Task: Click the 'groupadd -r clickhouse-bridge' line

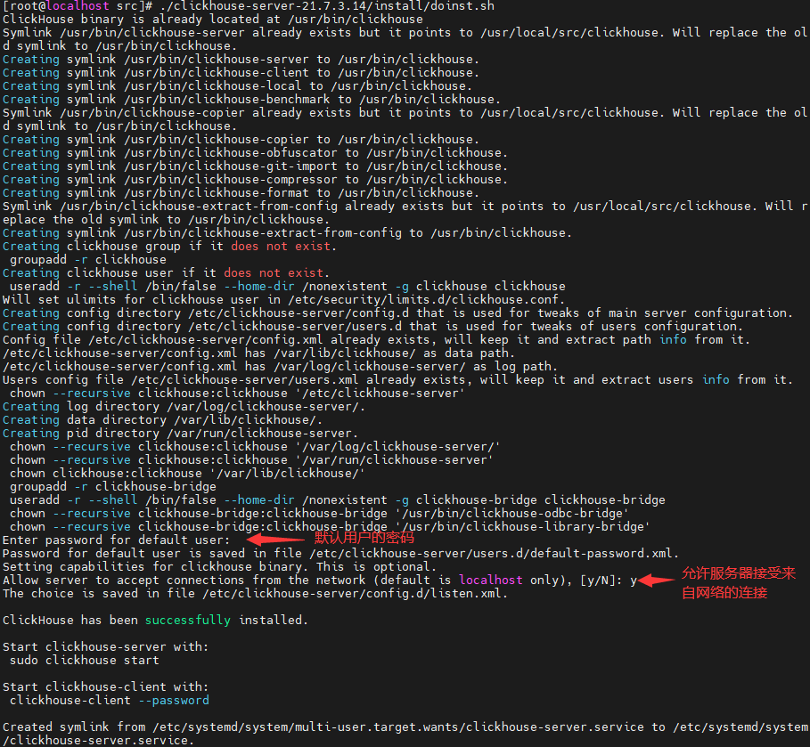Action: pyautogui.click(x=113, y=487)
